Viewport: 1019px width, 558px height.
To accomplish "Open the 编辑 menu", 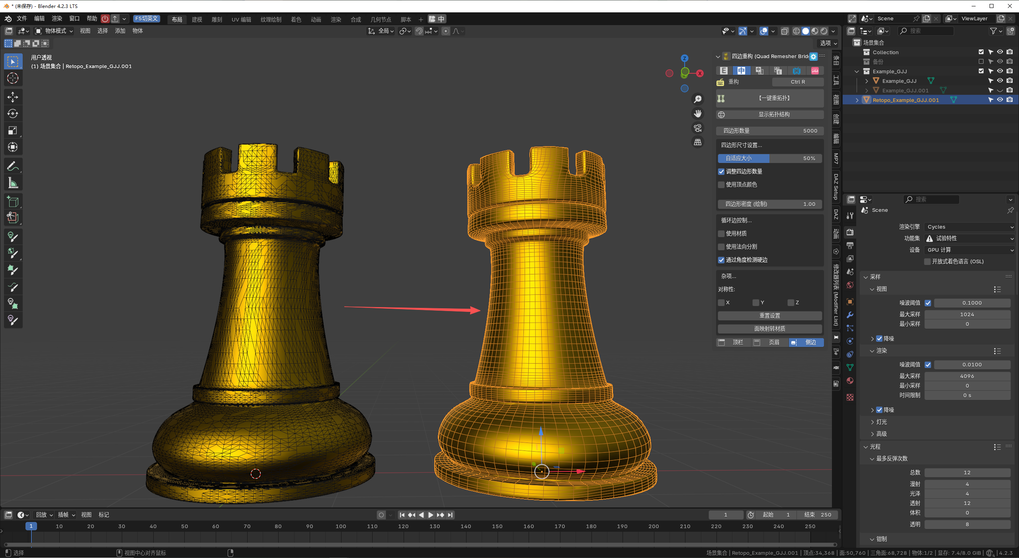I will (39, 19).
